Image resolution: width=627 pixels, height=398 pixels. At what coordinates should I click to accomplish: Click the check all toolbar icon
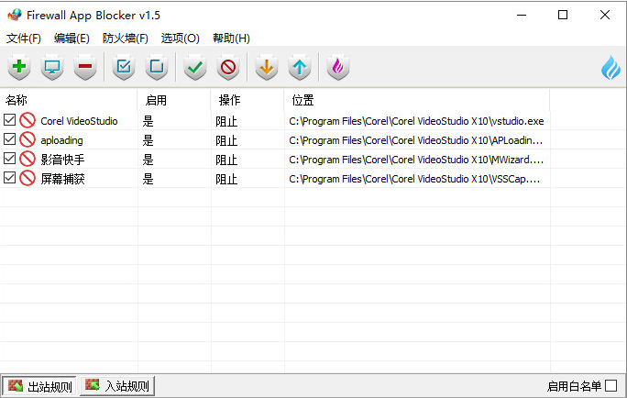(x=123, y=67)
